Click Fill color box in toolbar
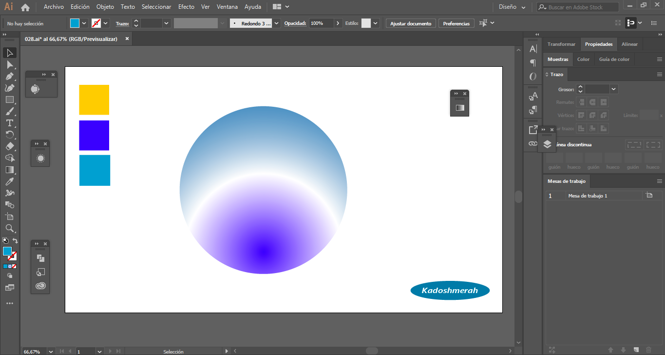The height and width of the screenshot is (355, 665). click(7, 251)
